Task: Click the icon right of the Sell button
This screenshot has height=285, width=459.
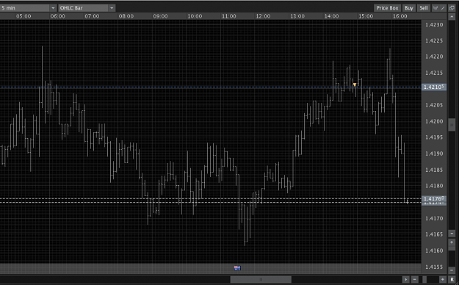Action: tap(435, 8)
